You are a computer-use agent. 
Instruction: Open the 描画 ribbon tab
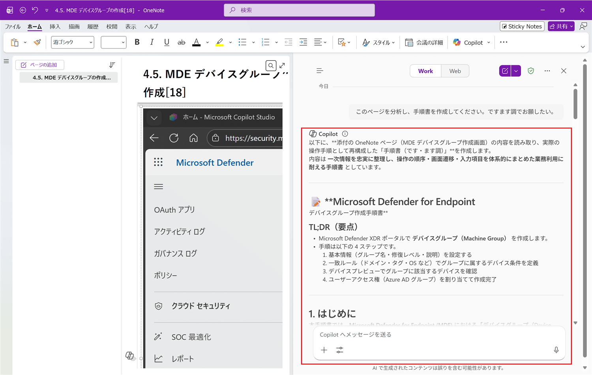tap(74, 26)
